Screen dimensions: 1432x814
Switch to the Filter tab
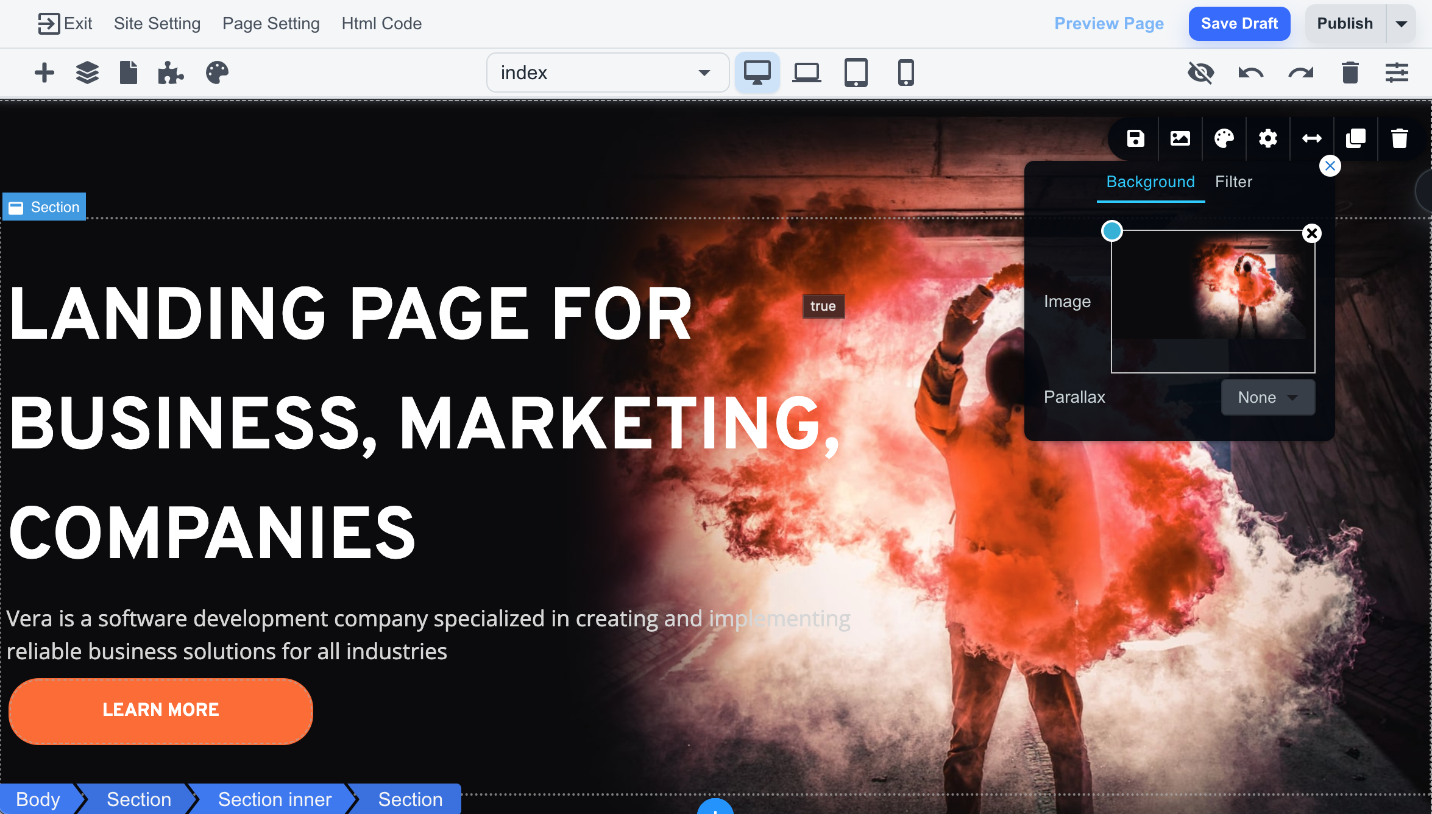1233,182
